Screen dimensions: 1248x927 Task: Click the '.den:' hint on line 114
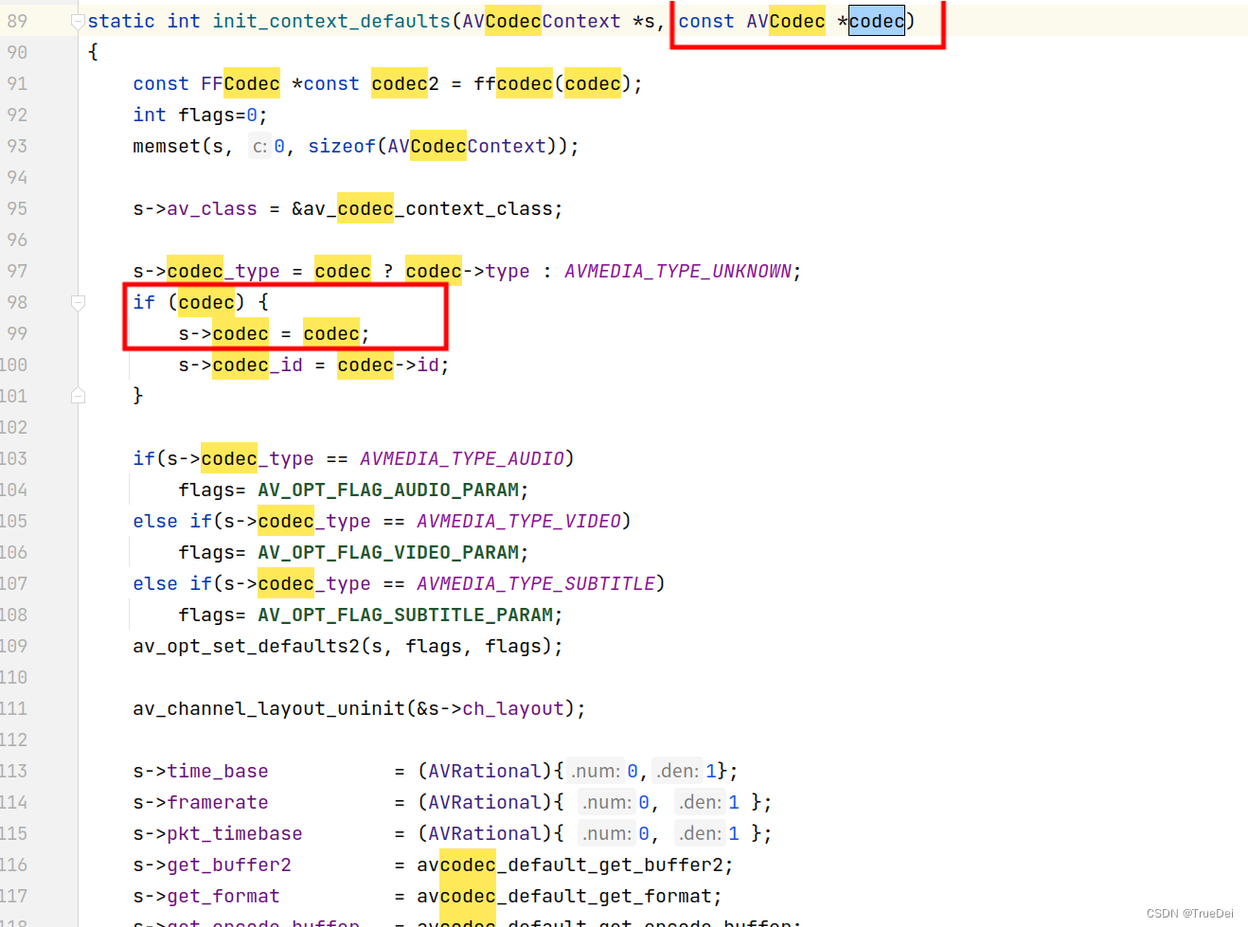701,803
